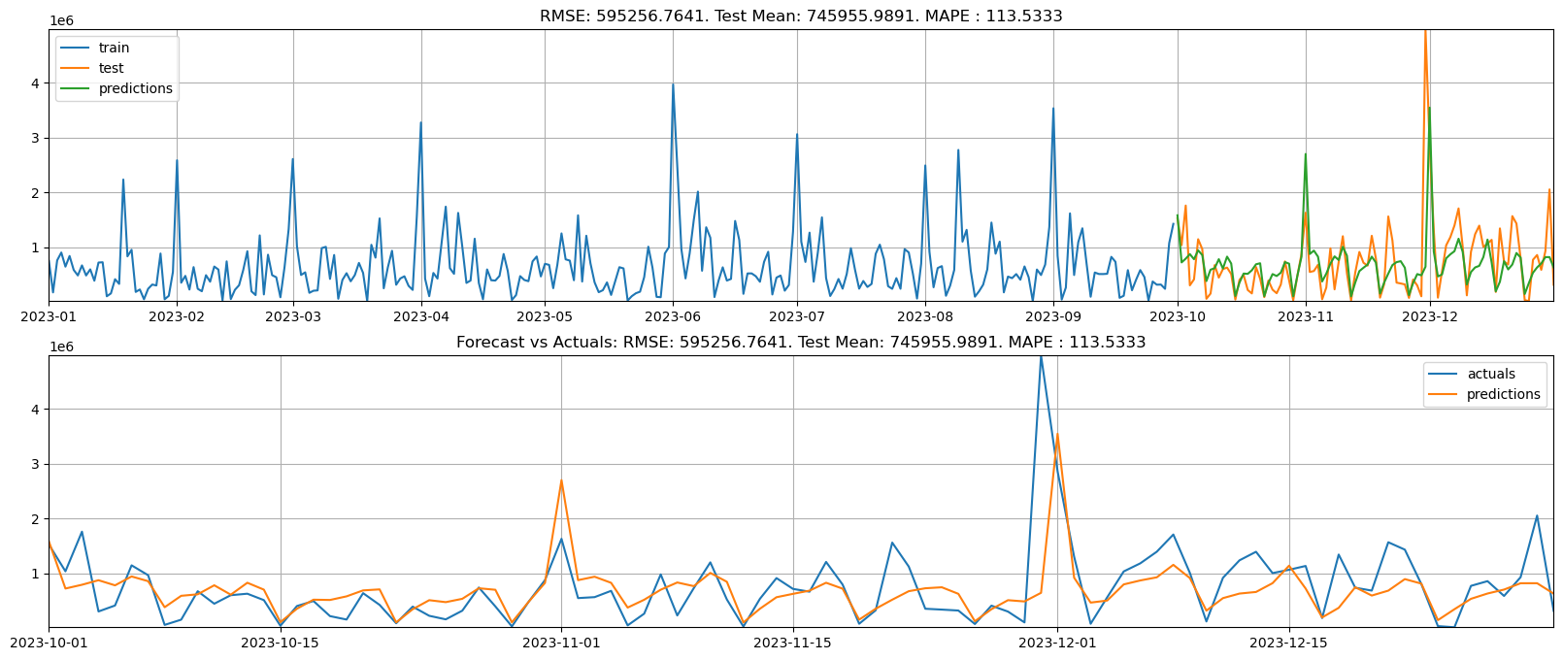Click the 2023-06 x-axis tick label
Image resolution: width=1563 pixels, height=660 pixels.
[x=673, y=316]
